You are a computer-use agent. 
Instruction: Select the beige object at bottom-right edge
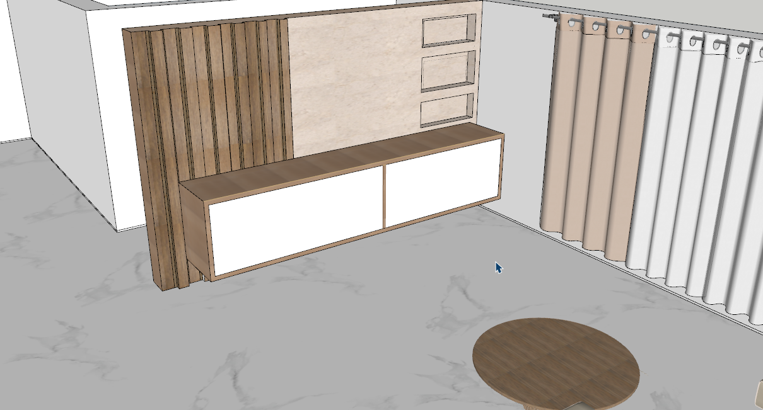click(759, 394)
